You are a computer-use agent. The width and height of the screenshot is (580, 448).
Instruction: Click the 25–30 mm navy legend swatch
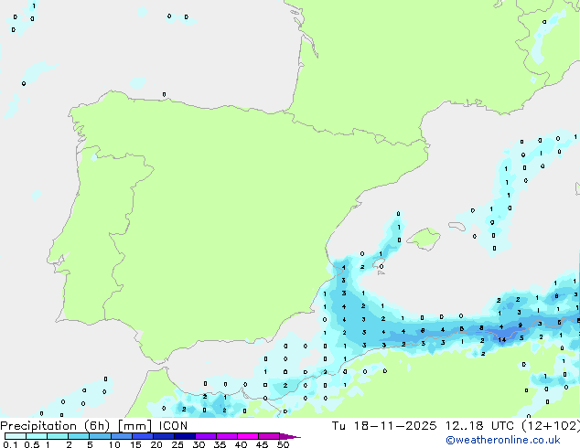tap(185, 436)
